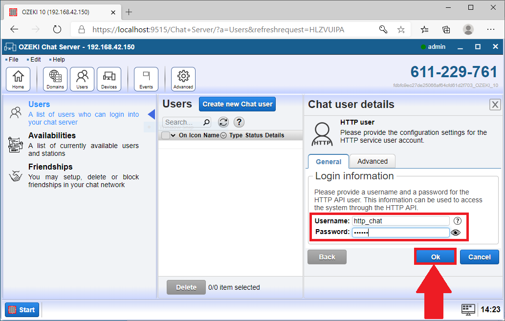Select the Advanced gear icon
This screenshot has height=321, width=505.
coord(183,78)
